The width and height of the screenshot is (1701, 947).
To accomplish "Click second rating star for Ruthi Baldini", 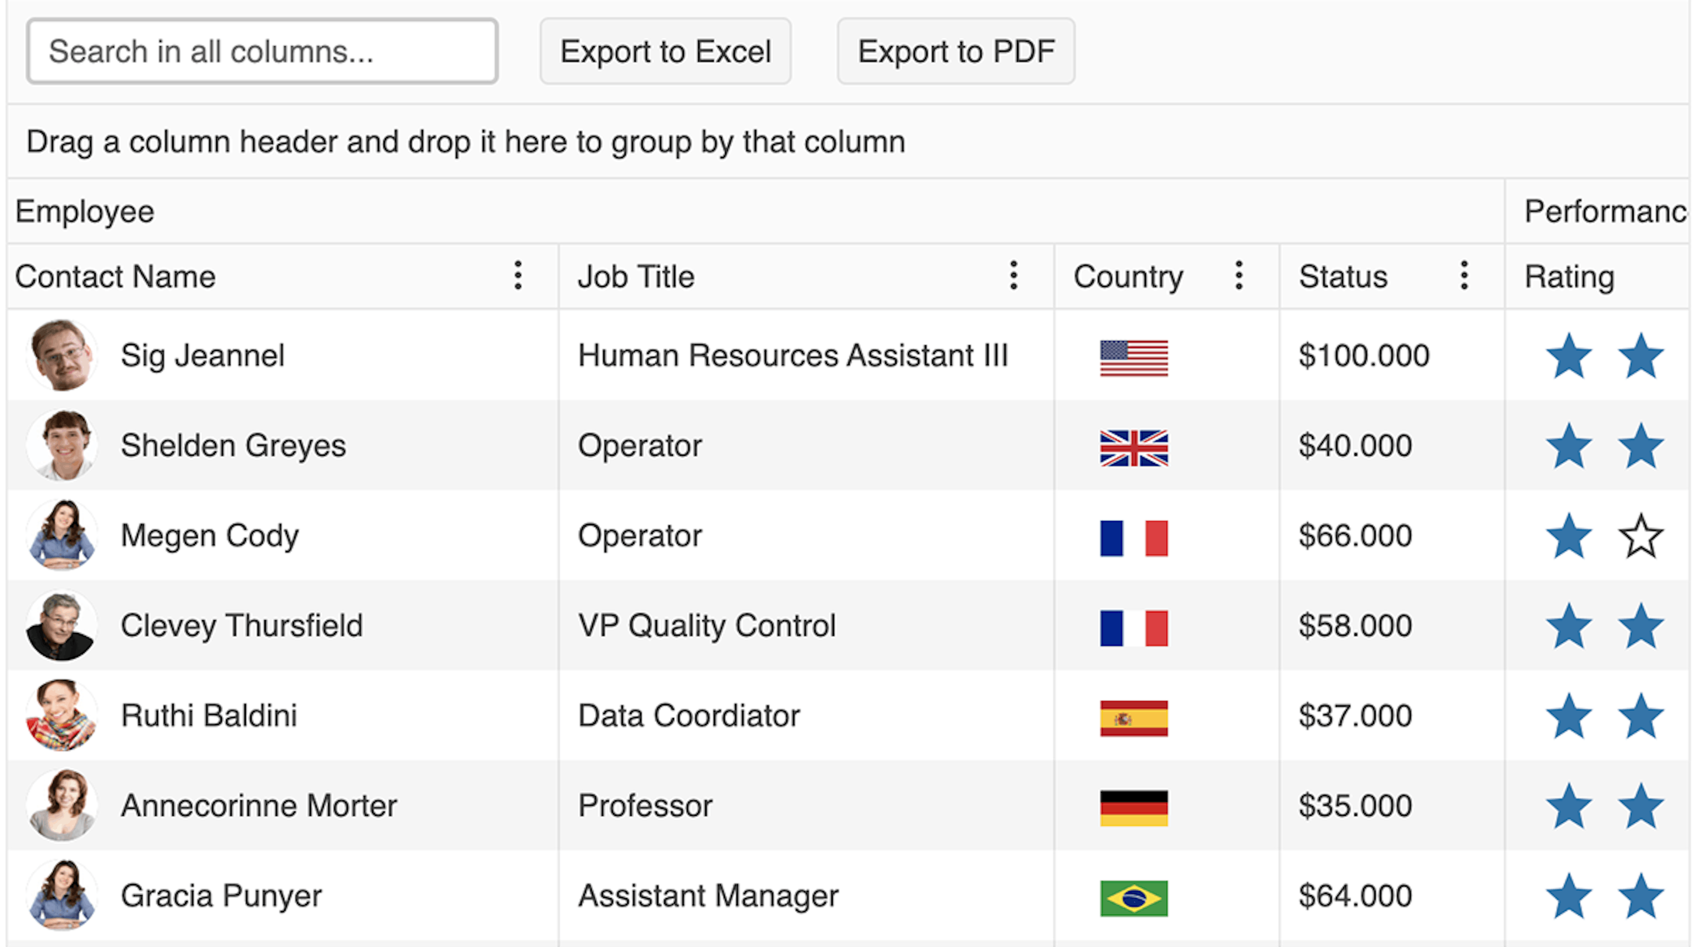I will pyautogui.click(x=1641, y=717).
